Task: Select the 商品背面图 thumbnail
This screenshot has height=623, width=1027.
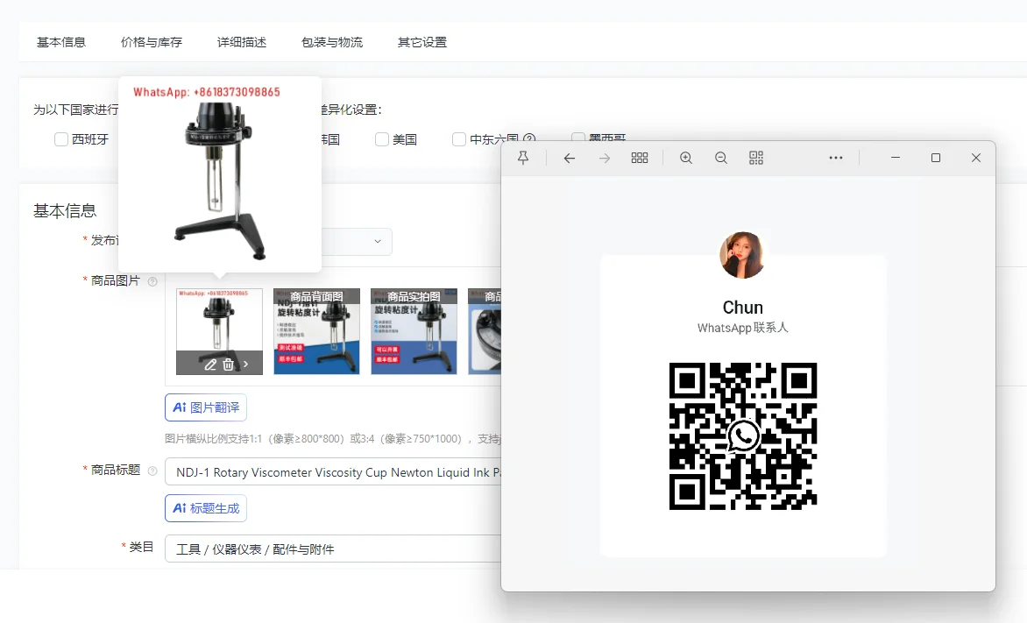Action: [x=316, y=331]
